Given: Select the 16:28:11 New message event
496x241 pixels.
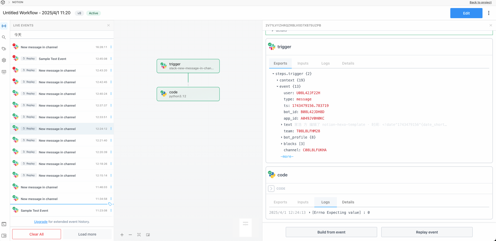Looking at the screenshot, I should point(62,47).
